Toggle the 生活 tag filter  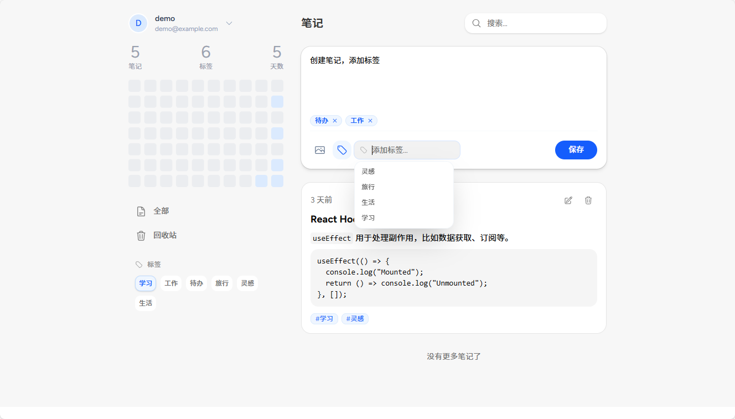point(145,303)
